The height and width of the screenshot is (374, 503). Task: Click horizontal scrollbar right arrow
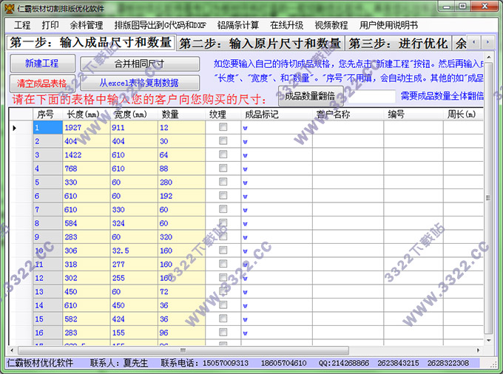478,350
